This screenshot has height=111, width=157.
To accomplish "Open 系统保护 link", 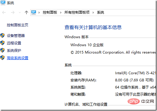I will [14, 50].
